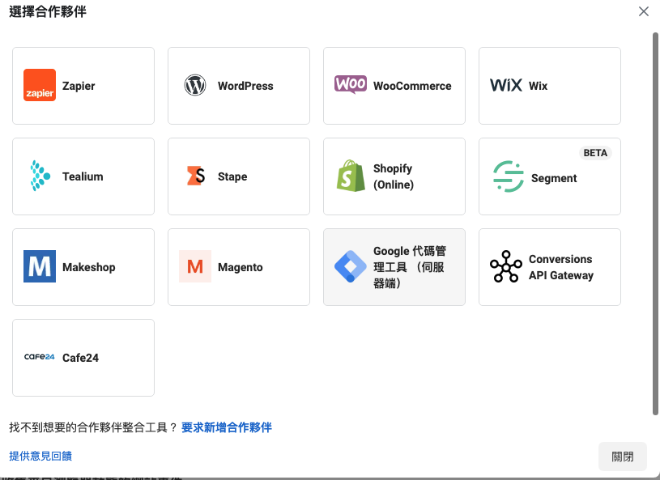Screen dimensions: 660x480
Task: Close dialog with the X icon
Action: point(644,11)
